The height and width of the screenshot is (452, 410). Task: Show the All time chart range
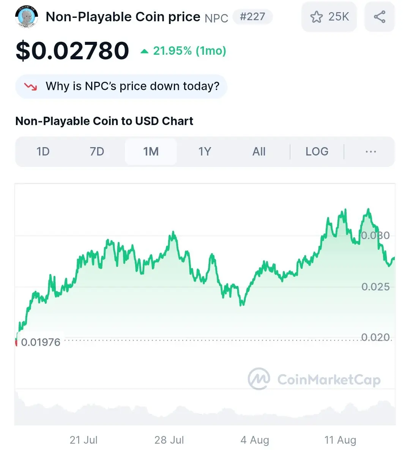click(x=259, y=152)
